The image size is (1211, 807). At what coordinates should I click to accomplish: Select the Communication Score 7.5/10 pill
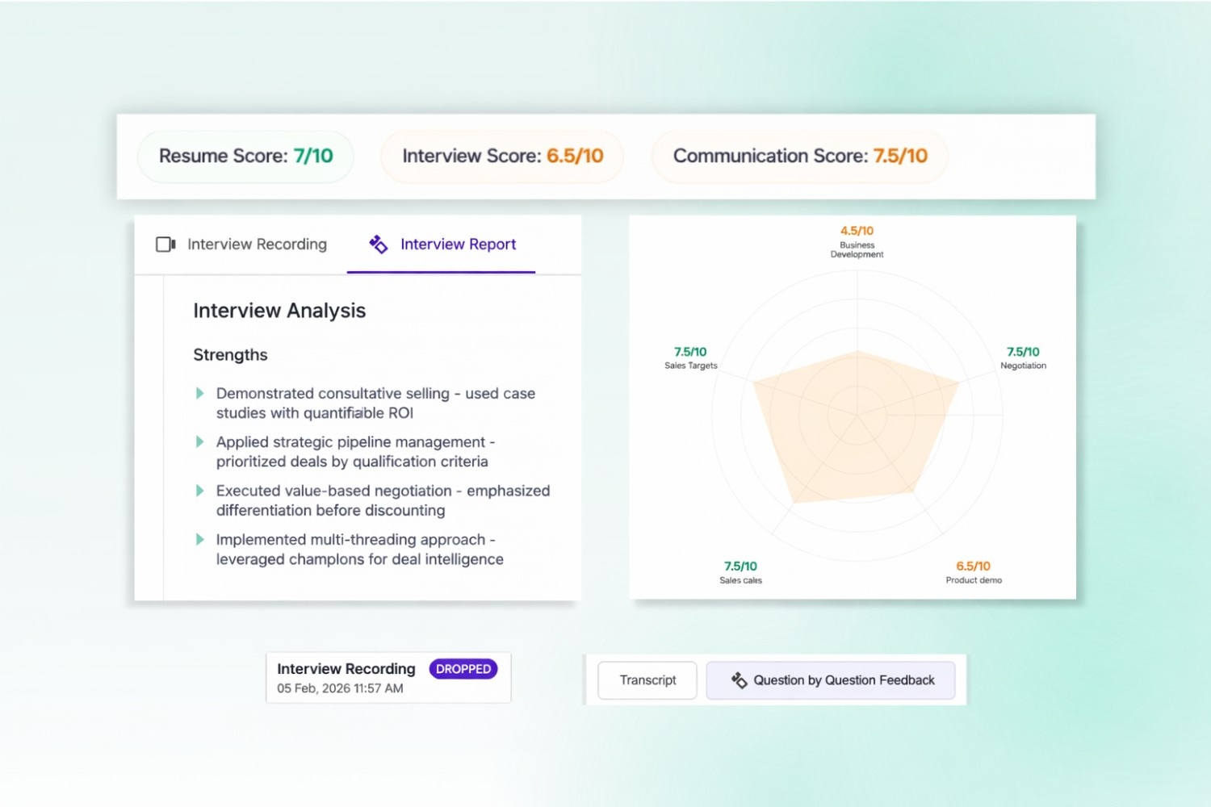point(799,156)
